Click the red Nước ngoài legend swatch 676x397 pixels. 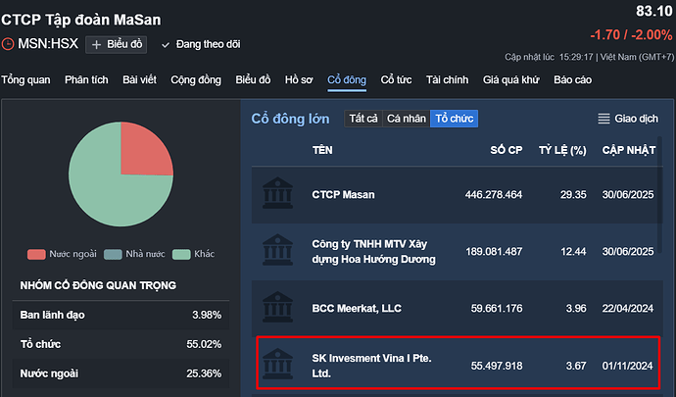point(36,255)
